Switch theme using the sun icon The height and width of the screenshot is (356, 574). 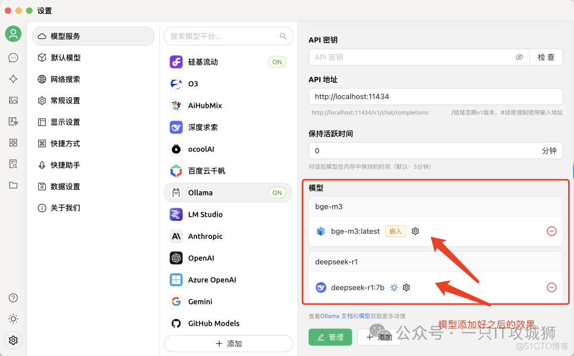click(13, 319)
